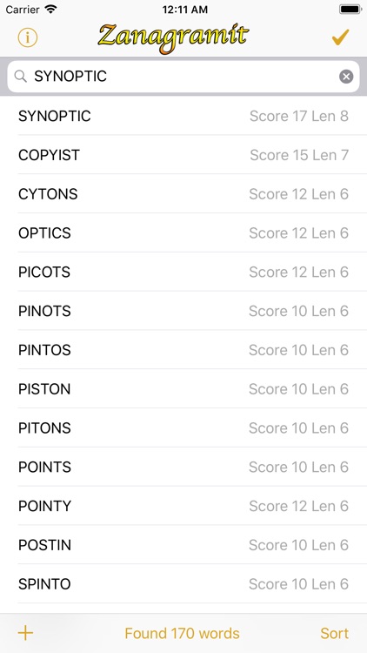Select the COPYIST word row

183,155
